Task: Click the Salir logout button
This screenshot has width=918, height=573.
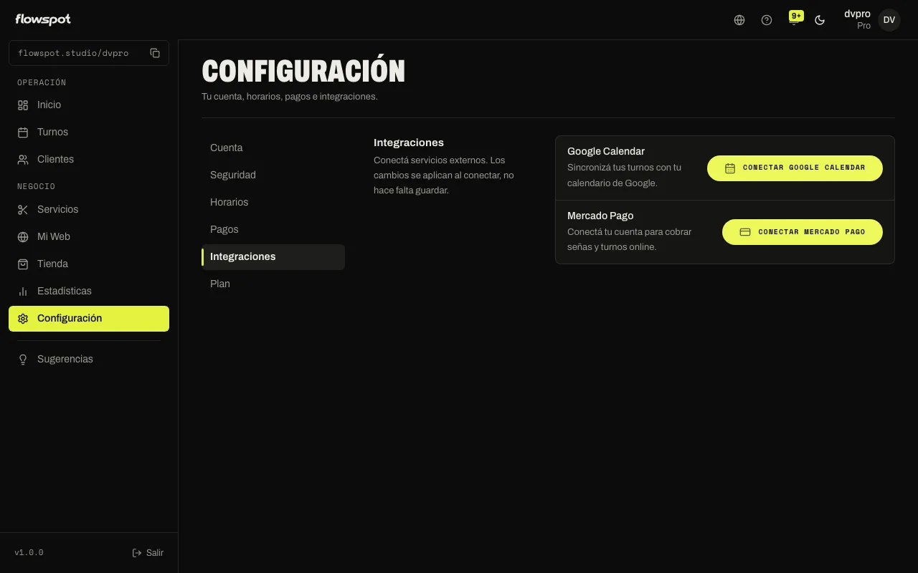Action: [148, 553]
